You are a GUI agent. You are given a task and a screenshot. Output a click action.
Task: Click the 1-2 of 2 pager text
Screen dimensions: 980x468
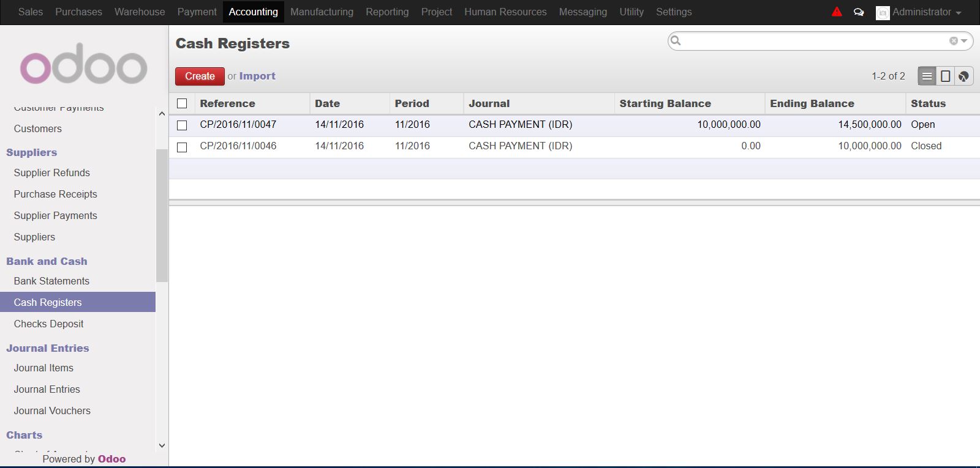888,76
